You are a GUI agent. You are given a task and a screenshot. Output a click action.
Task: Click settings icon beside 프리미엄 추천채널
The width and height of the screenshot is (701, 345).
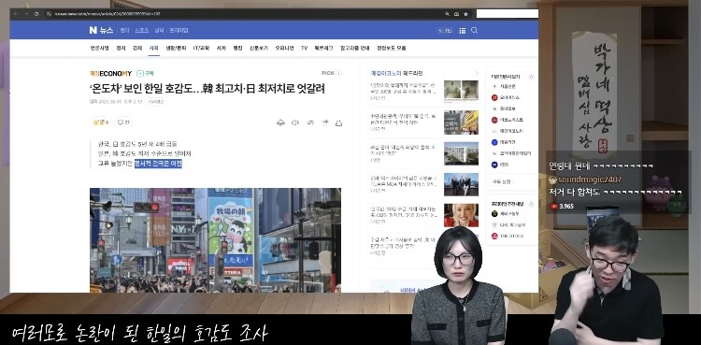tap(531, 204)
